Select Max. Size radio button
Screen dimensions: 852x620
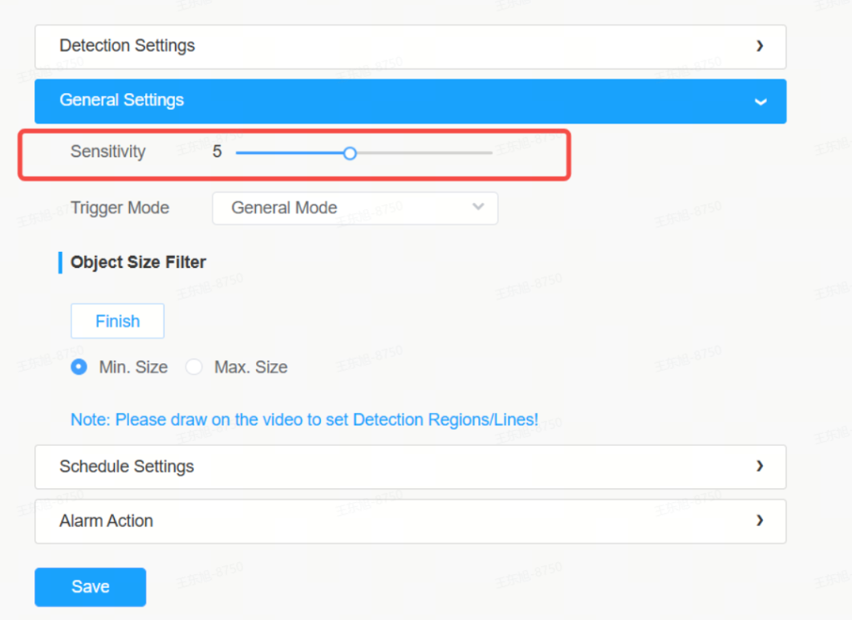(x=194, y=367)
